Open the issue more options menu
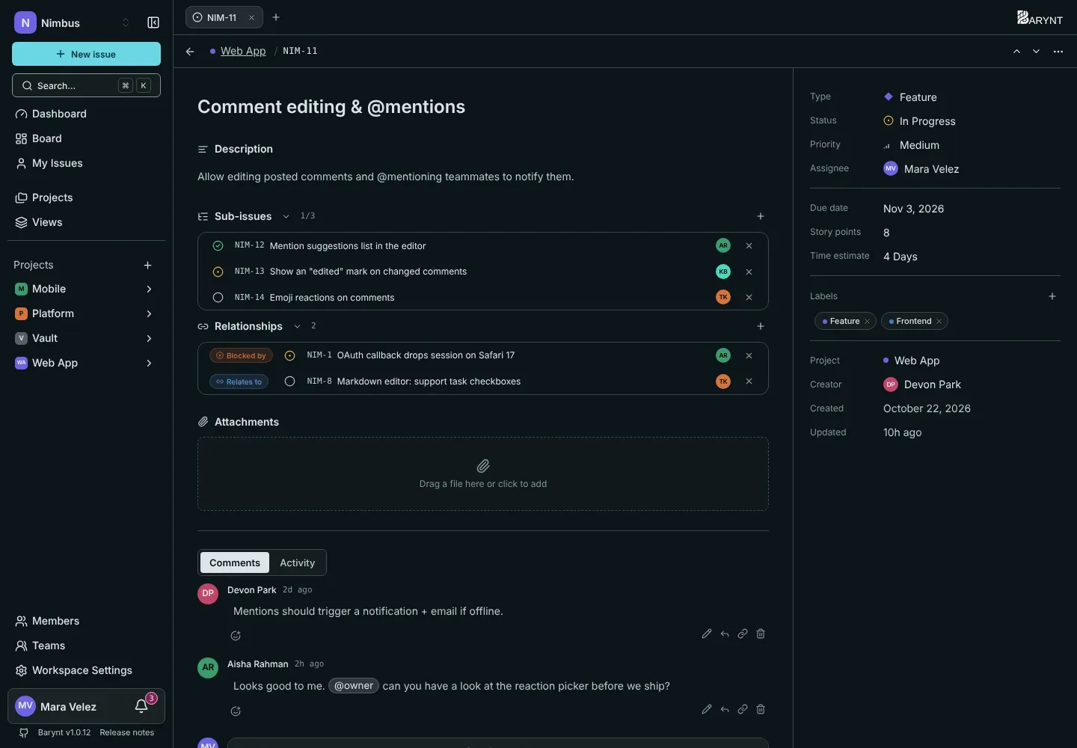The width and height of the screenshot is (1077, 748). 1058,51
